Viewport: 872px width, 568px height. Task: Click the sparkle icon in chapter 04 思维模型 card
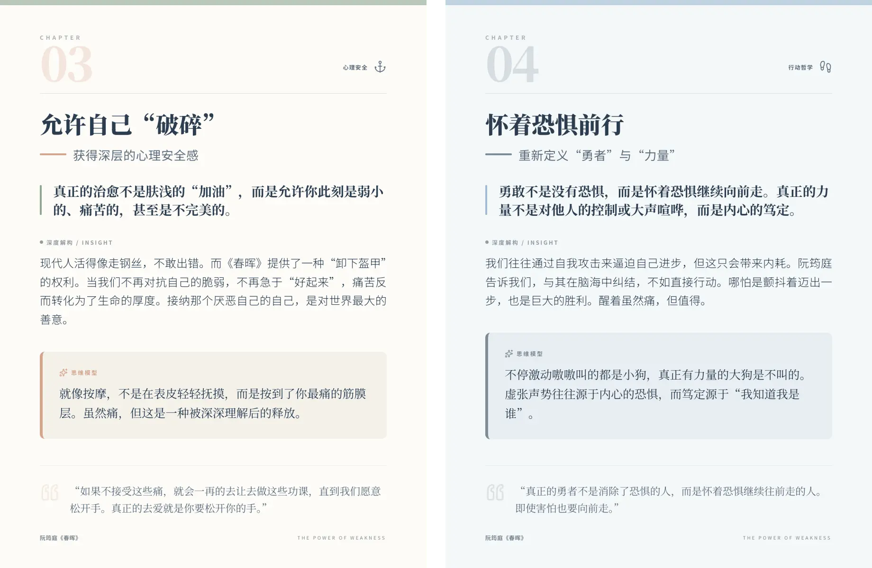pos(509,354)
